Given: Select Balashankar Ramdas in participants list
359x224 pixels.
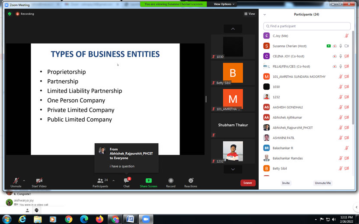Looking at the screenshot, I should [x=306, y=158].
